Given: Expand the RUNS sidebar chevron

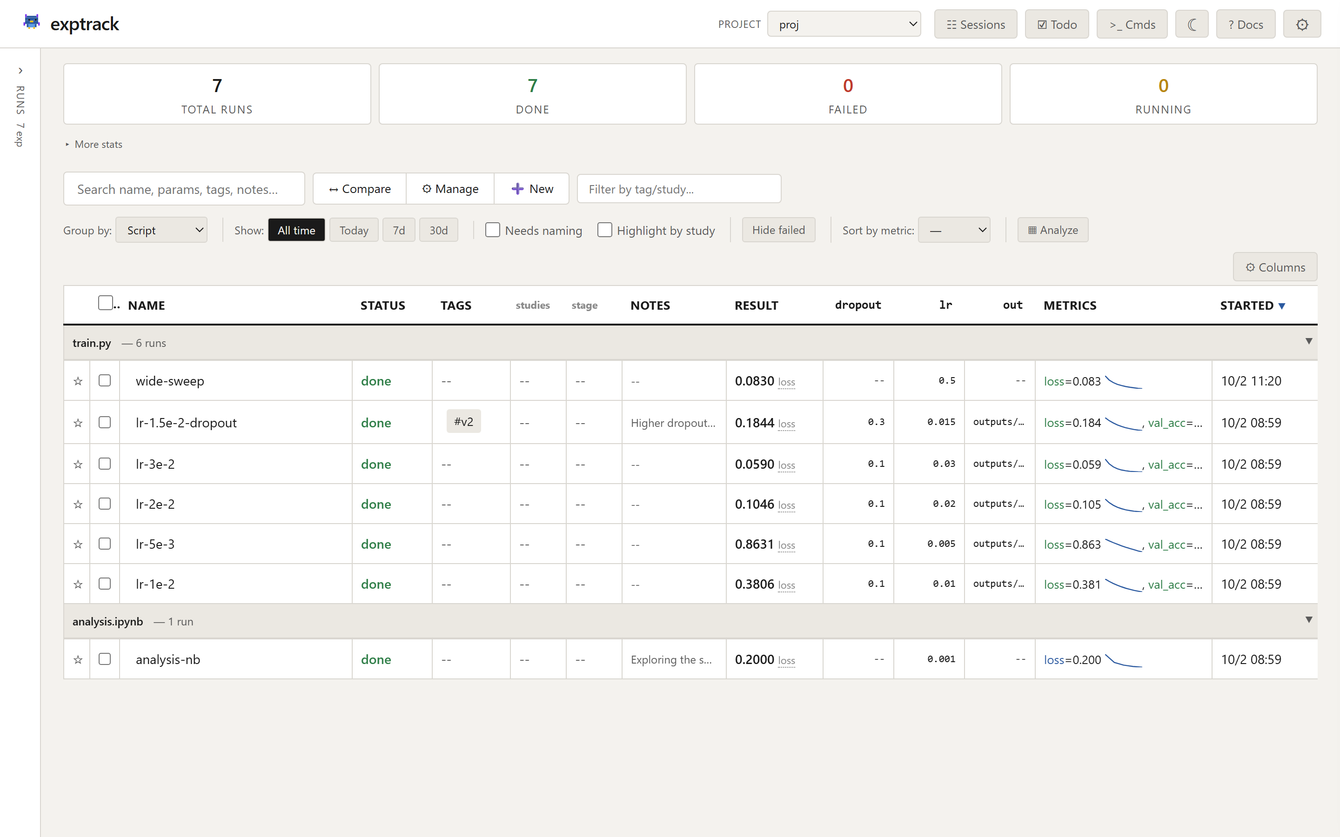Looking at the screenshot, I should point(20,71).
